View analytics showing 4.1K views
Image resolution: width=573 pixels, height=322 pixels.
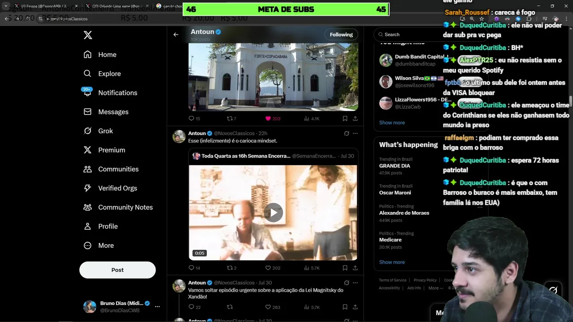click(x=312, y=119)
